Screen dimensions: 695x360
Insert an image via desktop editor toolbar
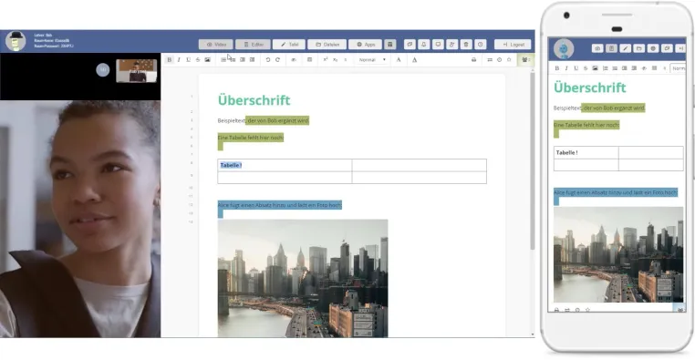207,60
